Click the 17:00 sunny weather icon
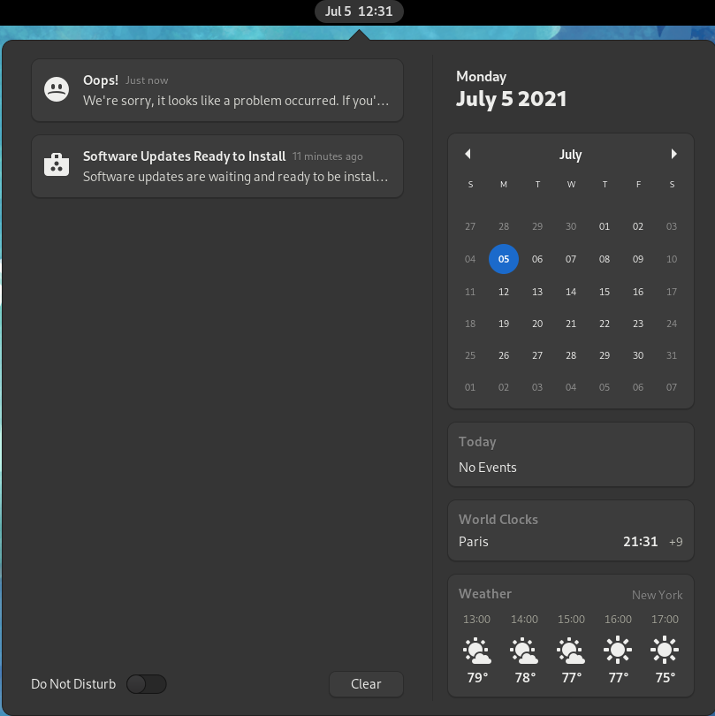 coord(665,650)
